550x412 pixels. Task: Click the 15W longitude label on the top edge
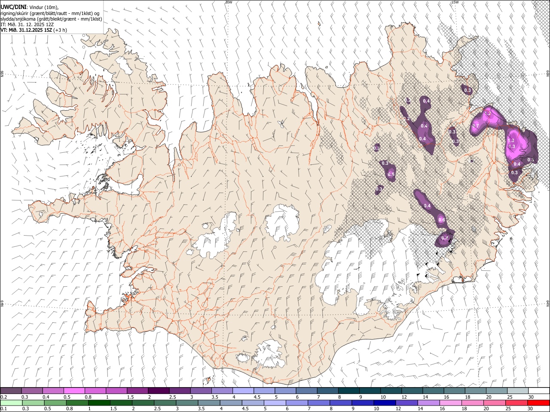[455, 2]
